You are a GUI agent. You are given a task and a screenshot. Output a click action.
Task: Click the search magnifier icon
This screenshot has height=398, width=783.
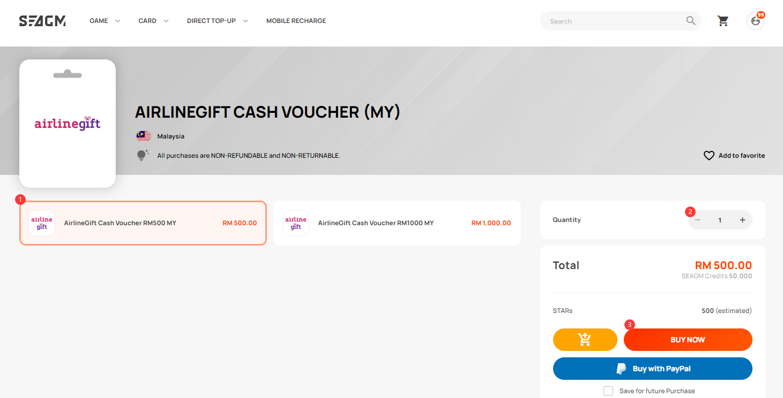[x=691, y=20]
